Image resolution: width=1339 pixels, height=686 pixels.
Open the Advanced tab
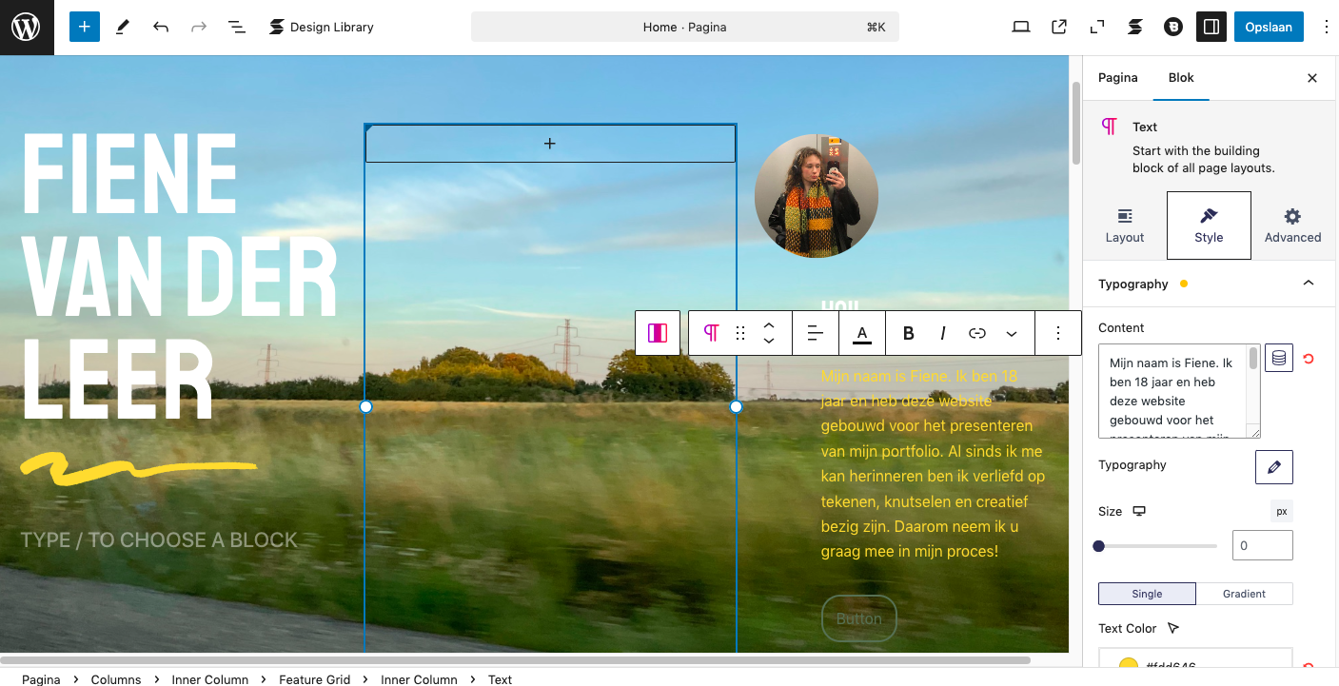[1292, 225]
